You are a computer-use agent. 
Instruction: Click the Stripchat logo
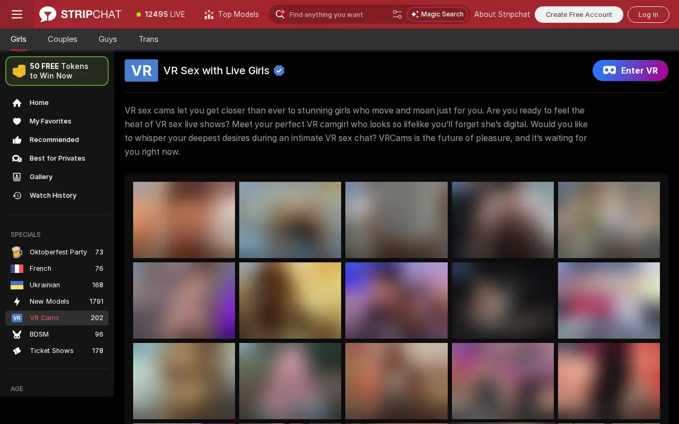click(x=80, y=14)
